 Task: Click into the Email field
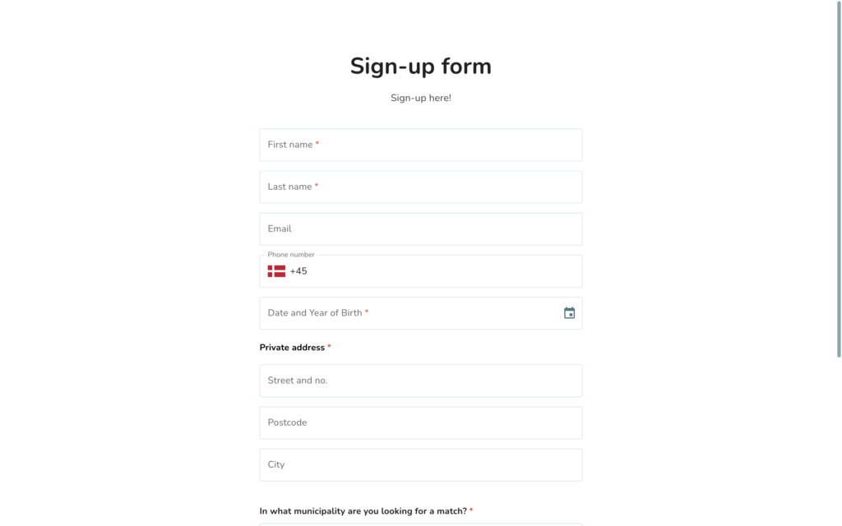tap(421, 229)
